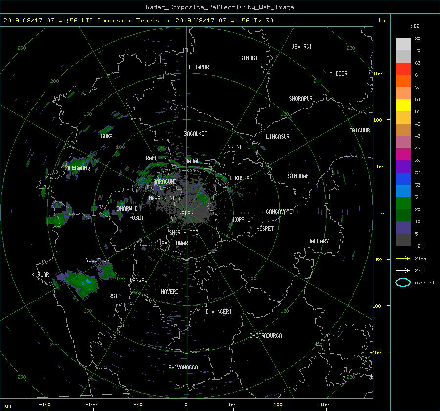Image resolution: width=440 pixels, height=411 pixels.
Task: Click the BIJAPUR city label
Action: coord(198,67)
